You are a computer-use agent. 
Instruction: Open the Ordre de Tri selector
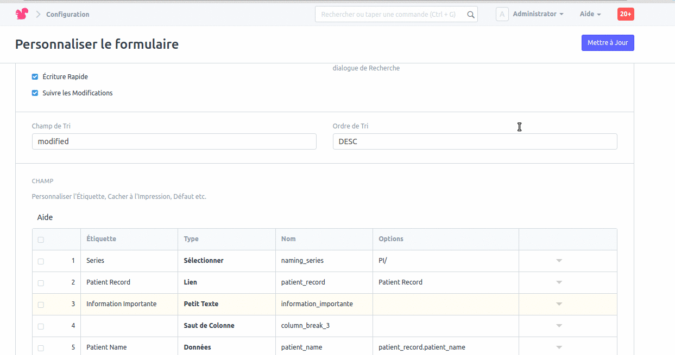pyautogui.click(x=475, y=141)
